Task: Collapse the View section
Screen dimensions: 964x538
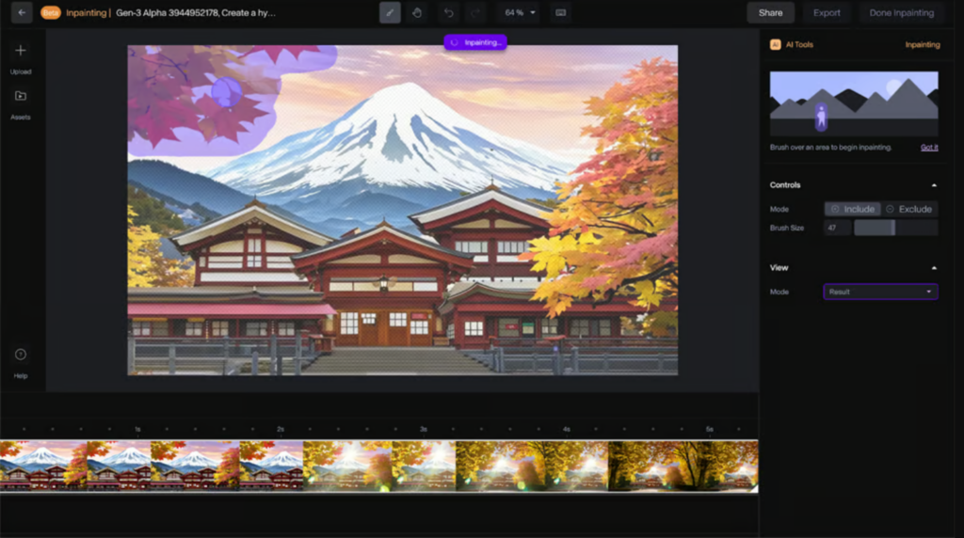Action: [934, 268]
